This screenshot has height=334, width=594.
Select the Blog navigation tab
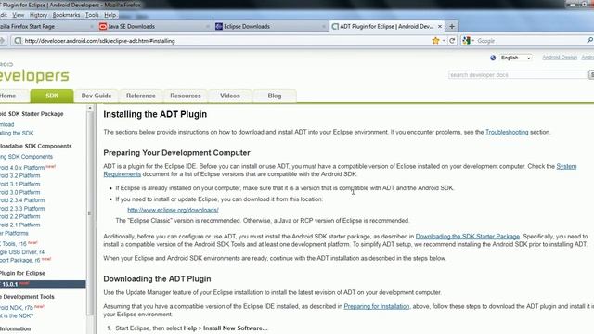click(275, 96)
